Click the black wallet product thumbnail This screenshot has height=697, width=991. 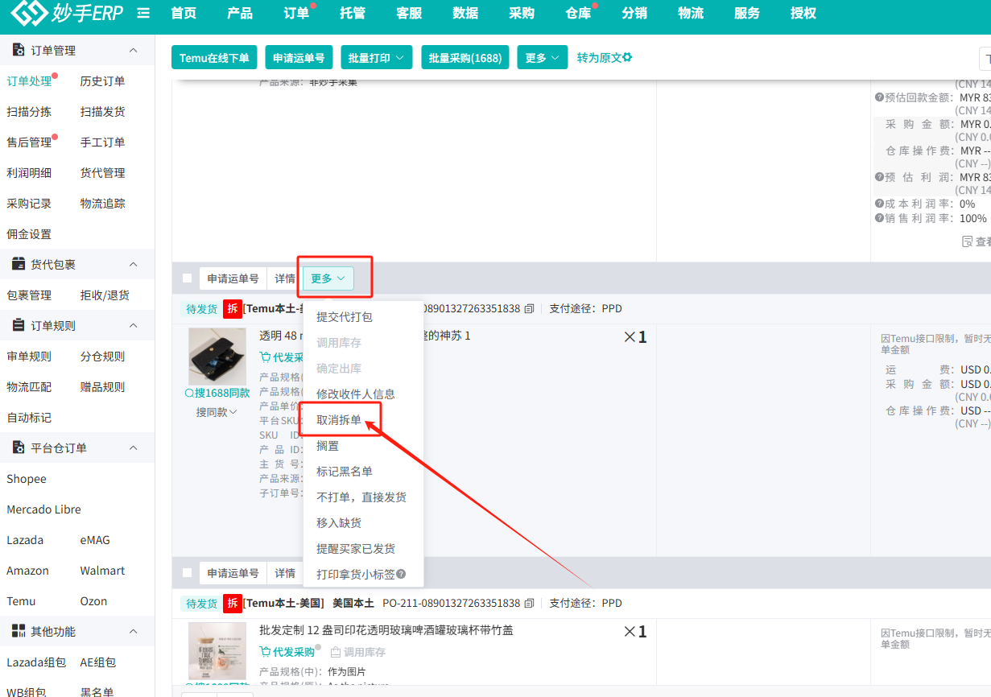(x=217, y=357)
